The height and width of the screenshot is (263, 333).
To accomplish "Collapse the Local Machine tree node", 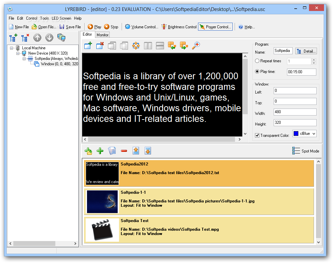I will (x=11, y=48).
